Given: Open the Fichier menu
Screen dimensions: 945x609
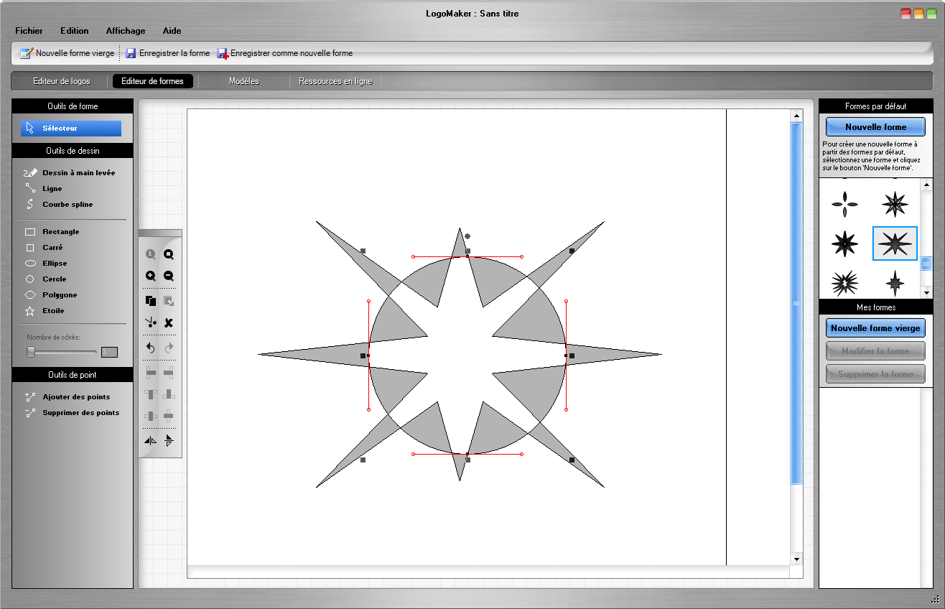Looking at the screenshot, I should point(29,31).
